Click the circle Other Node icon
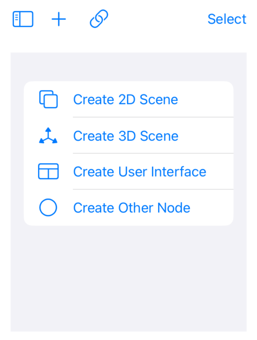The image size is (257, 340). point(48,207)
